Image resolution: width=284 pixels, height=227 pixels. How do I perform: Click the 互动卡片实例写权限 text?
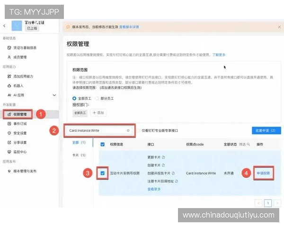[x=125, y=173]
